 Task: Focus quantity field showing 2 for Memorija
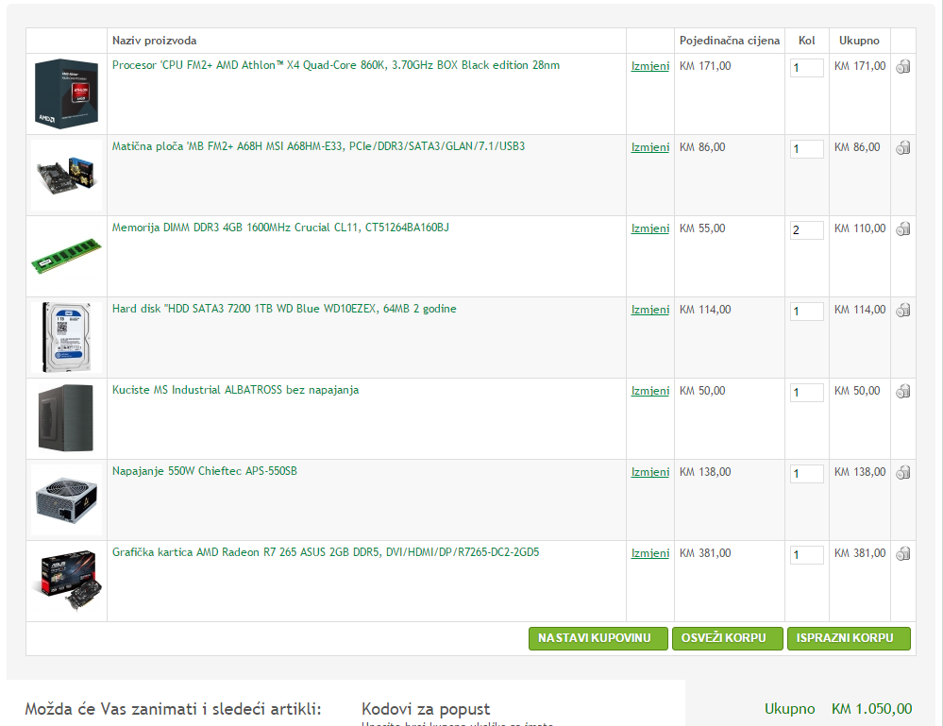click(806, 229)
